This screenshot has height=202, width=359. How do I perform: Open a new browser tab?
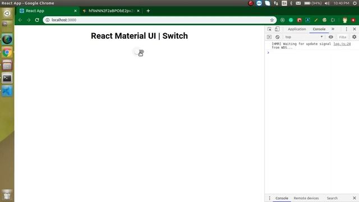pyautogui.click(x=148, y=11)
